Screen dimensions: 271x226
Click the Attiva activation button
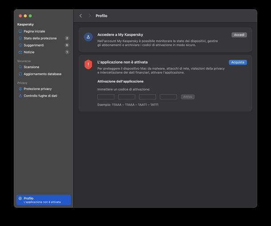[187, 97]
